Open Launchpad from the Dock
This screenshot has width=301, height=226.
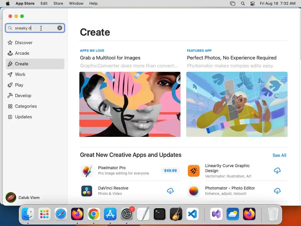(x=44, y=214)
